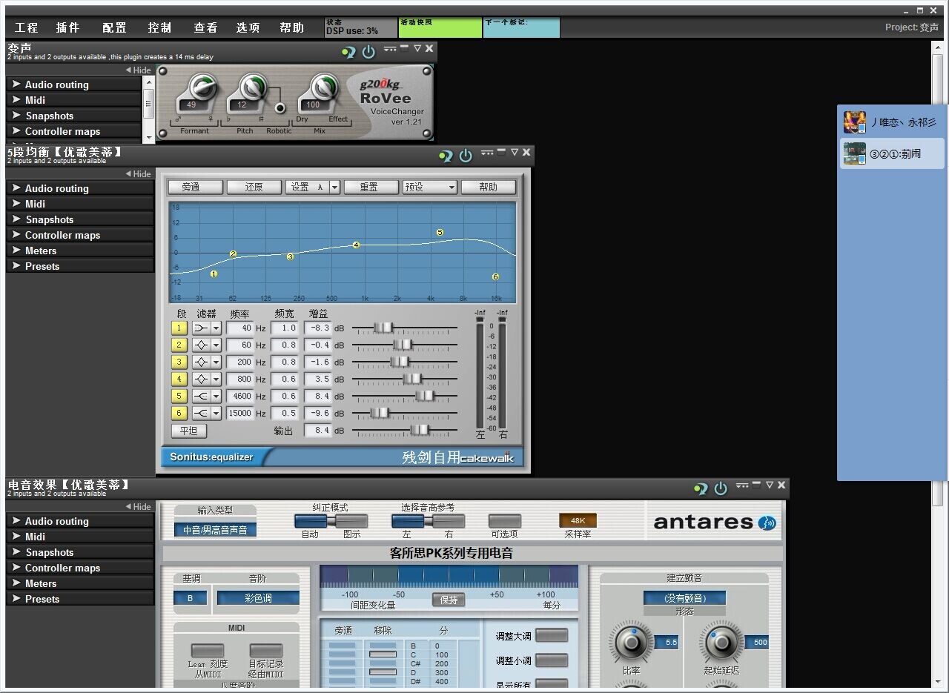The height and width of the screenshot is (693, 949).
Task: Switch 选择音高参考 to 右
Action: point(449,522)
